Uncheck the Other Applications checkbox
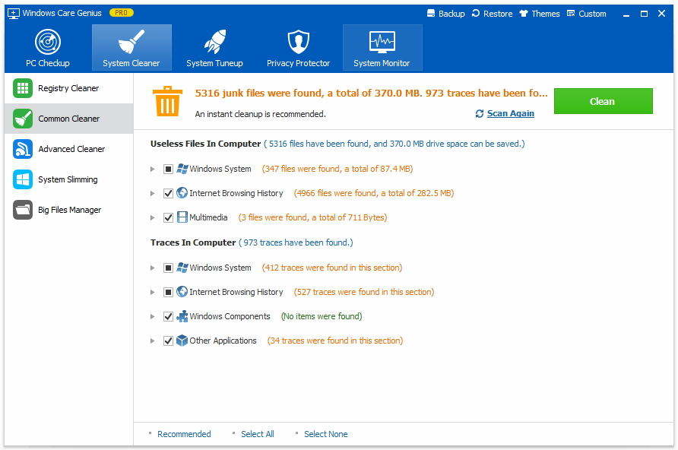Viewport: 678px width, 450px height. (168, 341)
